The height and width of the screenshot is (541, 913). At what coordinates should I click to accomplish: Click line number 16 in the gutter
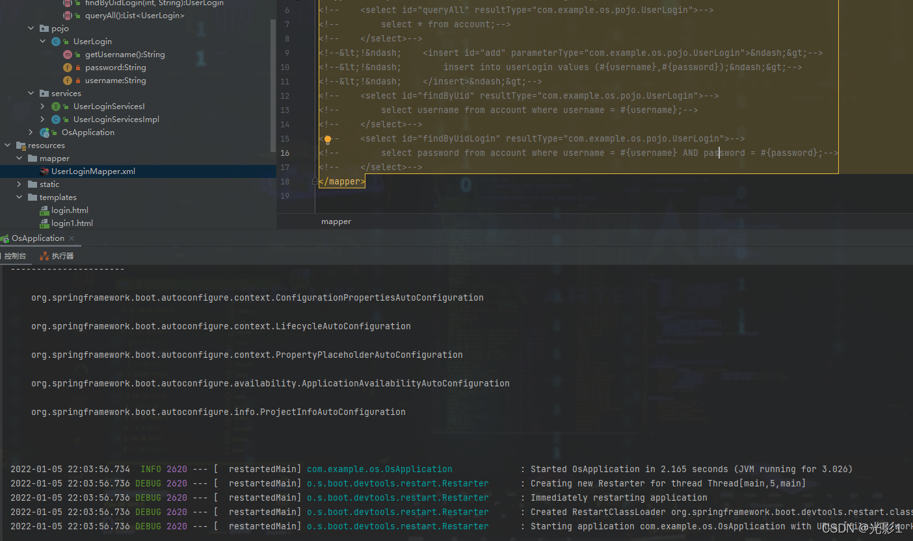[284, 153]
